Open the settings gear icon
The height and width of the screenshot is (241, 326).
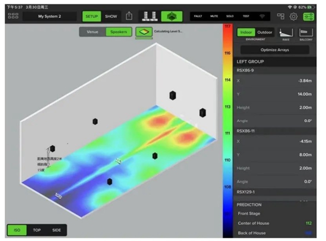pyautogui.click(x=293, y=16)
